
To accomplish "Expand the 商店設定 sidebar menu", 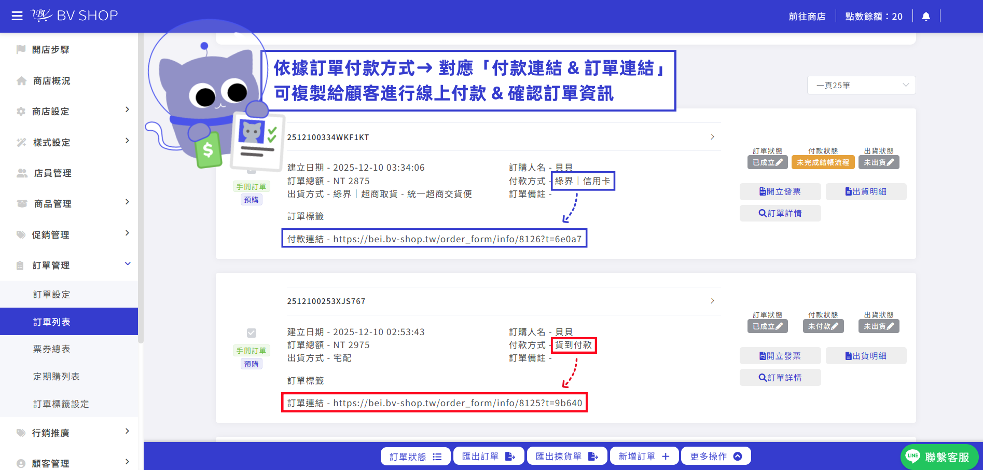I will 127,109.
